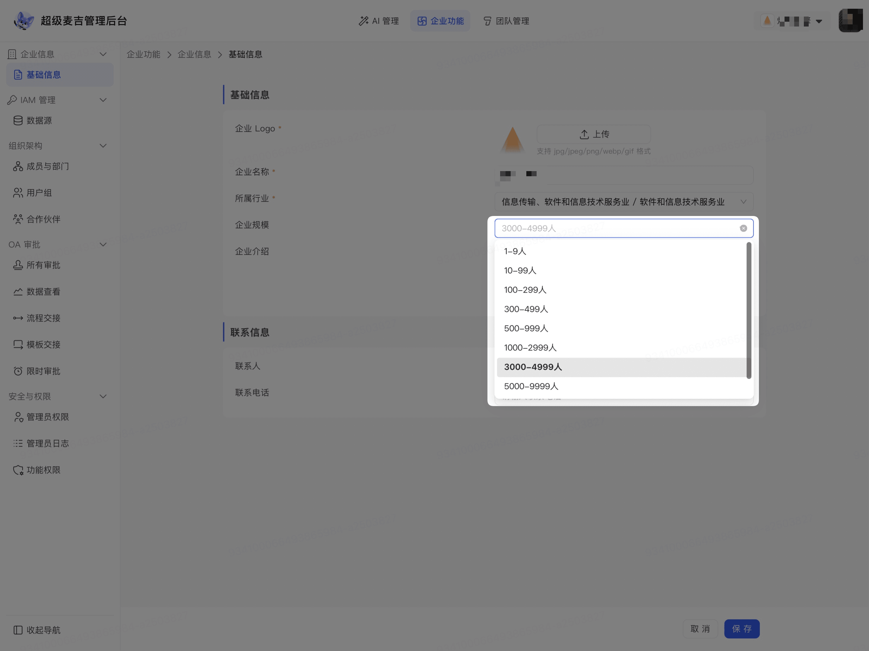This screenshot has width=869, height=651.
Task: Choose the 5000–9999人 option
Action: click(x=621, y=387)
